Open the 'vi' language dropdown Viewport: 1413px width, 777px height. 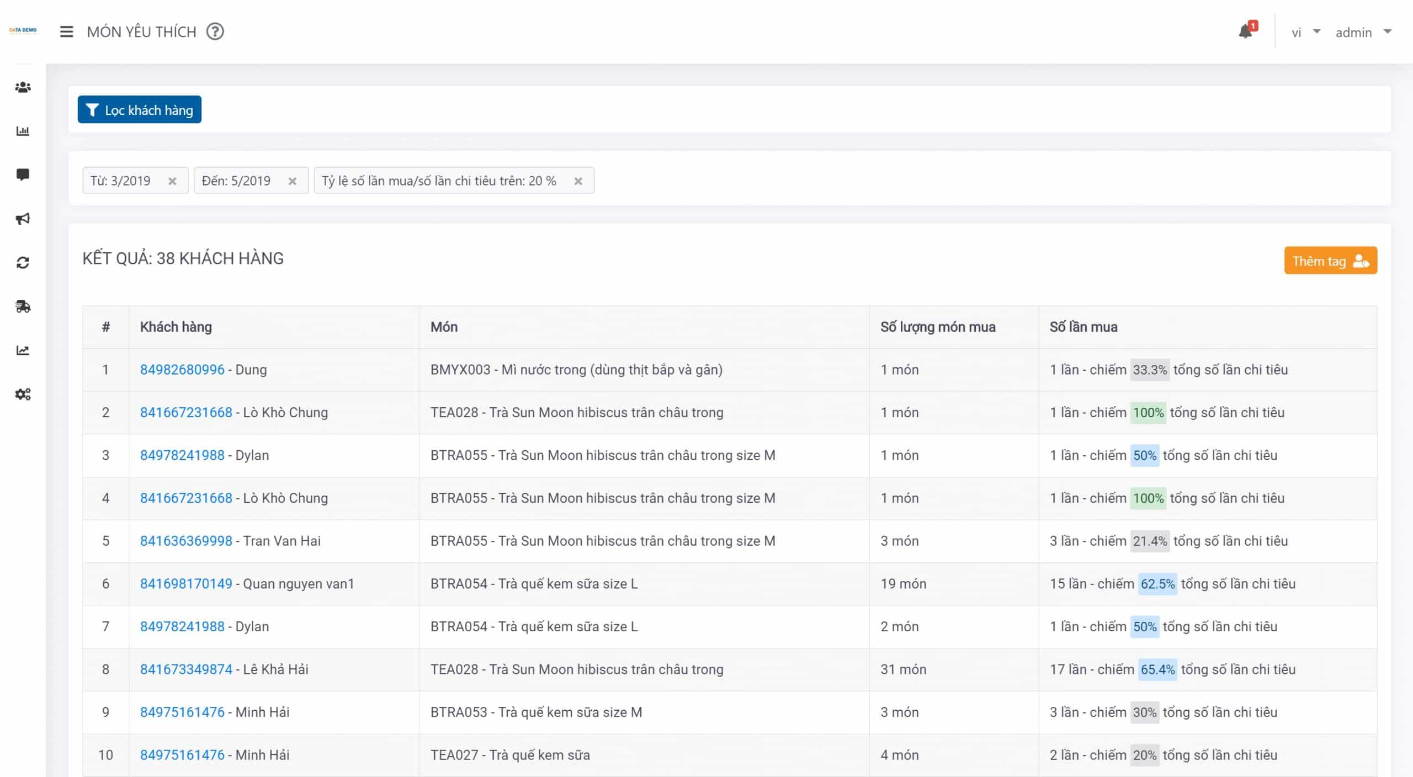(1305, 33)
